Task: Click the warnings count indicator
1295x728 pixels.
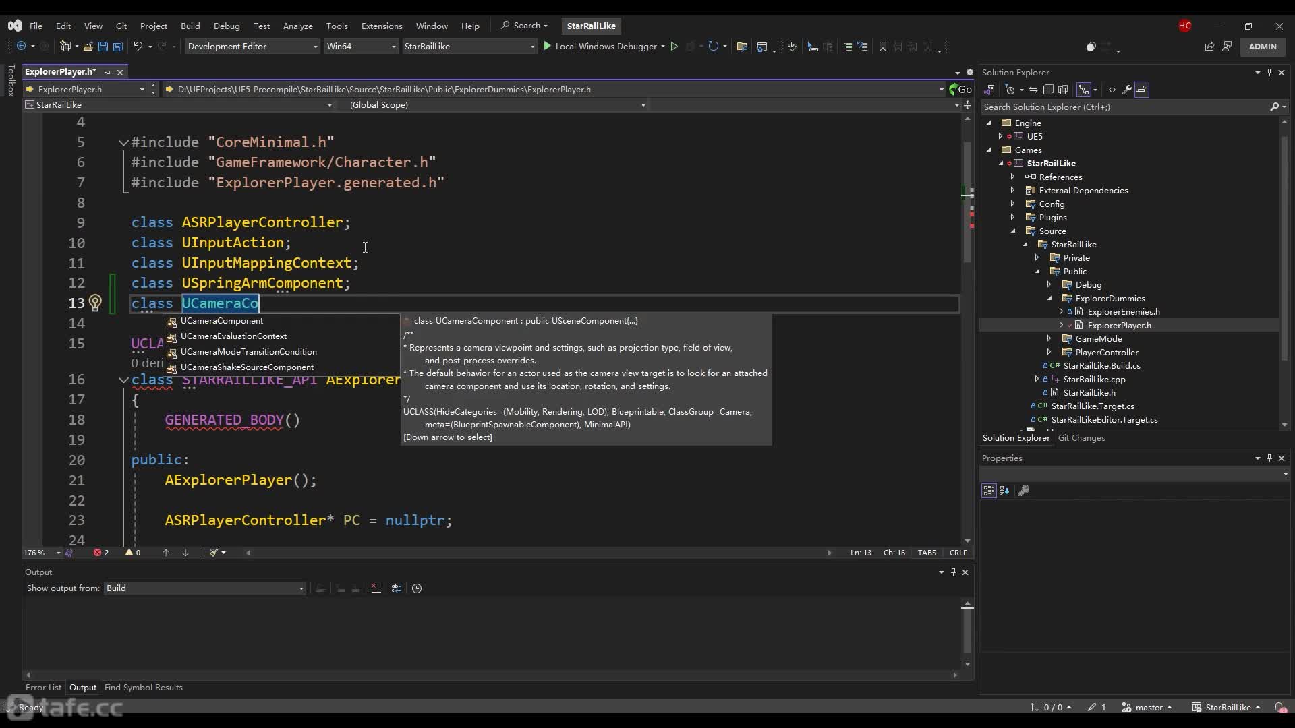Action: (x=133, y=553)
